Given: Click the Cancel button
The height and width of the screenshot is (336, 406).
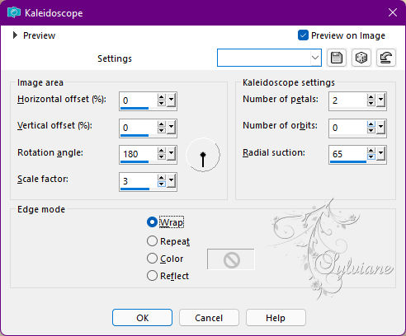Looking at the screenshot, I should coord(209,318).
